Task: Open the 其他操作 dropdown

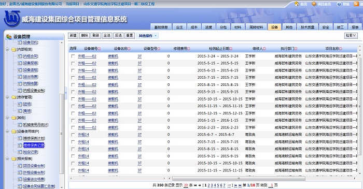Action: 147,36
